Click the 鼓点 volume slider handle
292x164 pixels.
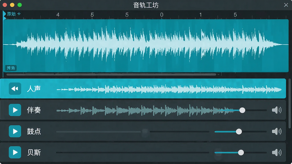click(239, 132)
